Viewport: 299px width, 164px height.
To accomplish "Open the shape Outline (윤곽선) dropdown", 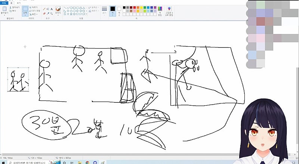I will click(94, 7).
